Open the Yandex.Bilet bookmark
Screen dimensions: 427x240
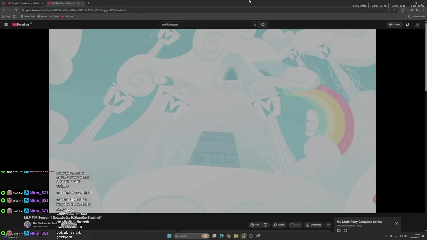tap(28, 16)
